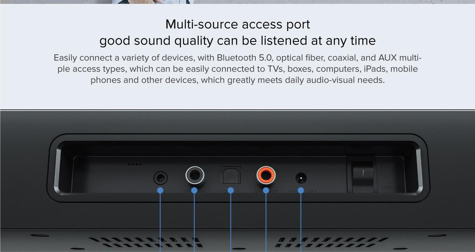Click the blue marker under the coaxial port

tap(194, 190)
